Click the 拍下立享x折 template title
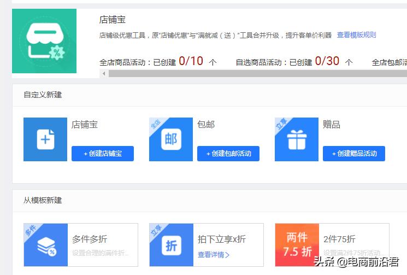 coord(222,239)
